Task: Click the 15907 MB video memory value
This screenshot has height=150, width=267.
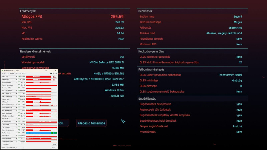Action: [118, 68]
